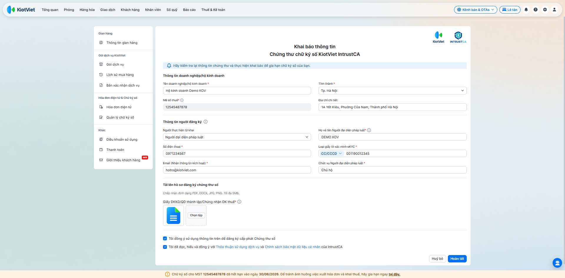
Task: Open the user account profile icon
Action: 554,10
